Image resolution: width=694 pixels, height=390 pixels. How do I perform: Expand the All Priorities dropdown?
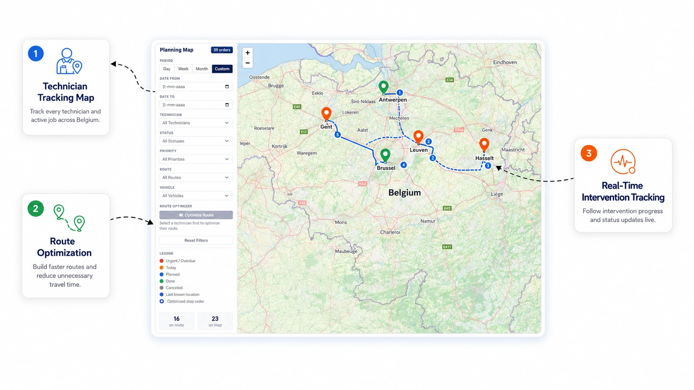pos(196,159)
